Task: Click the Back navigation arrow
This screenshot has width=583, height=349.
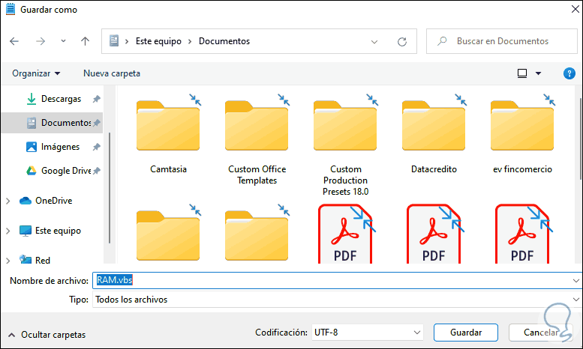Action: pyautogui.click(x=14, y=41)
